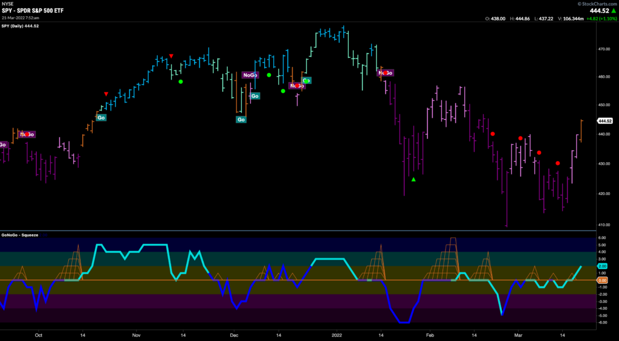This screenshot has width=619, height=341.
Task: Click the high value H: 444.86
Action: 520,19
